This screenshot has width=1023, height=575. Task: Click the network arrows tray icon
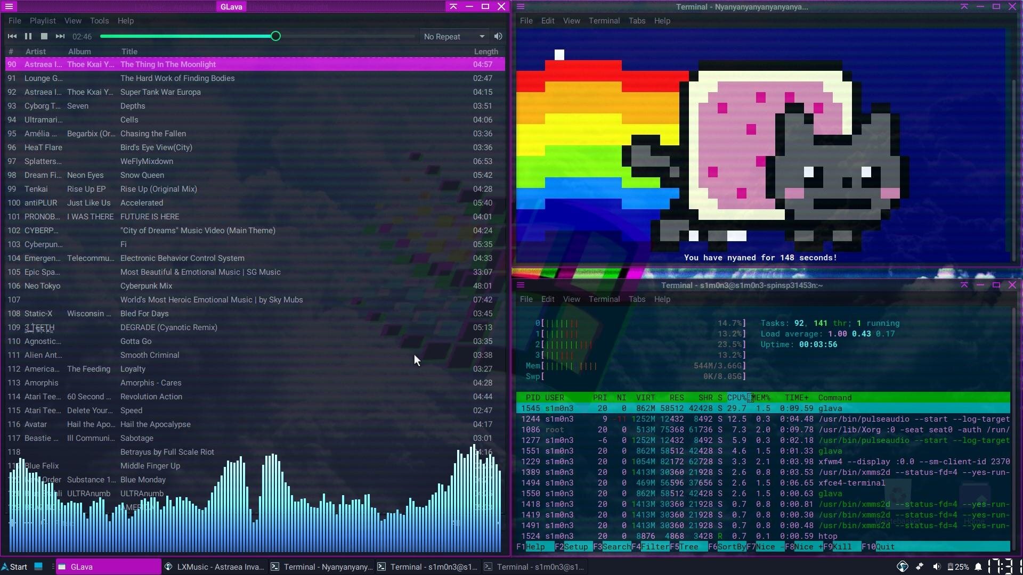(x=920, y=566)
